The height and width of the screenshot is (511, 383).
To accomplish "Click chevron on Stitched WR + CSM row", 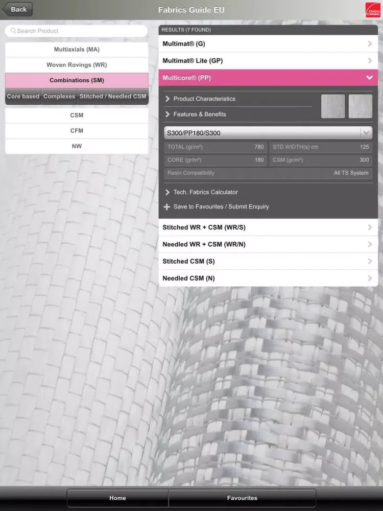I will 370,227.
